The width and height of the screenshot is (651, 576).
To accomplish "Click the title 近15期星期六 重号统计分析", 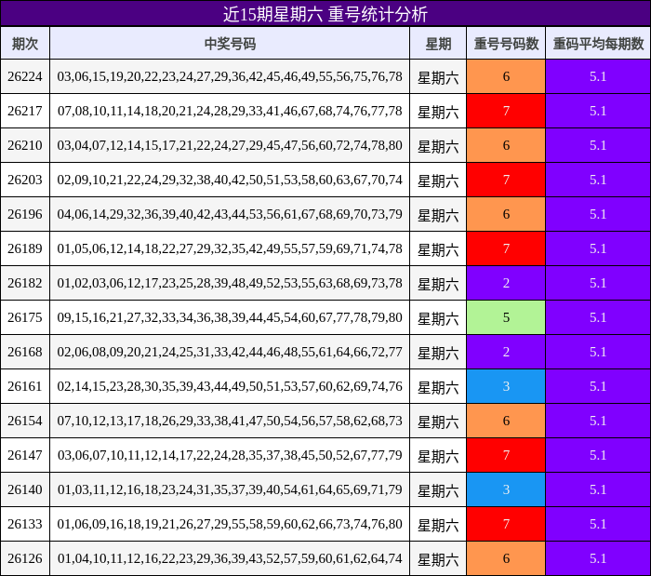I will (x=325, y=14).
